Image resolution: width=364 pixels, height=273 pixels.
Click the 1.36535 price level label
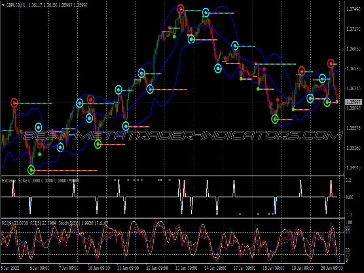353,69
